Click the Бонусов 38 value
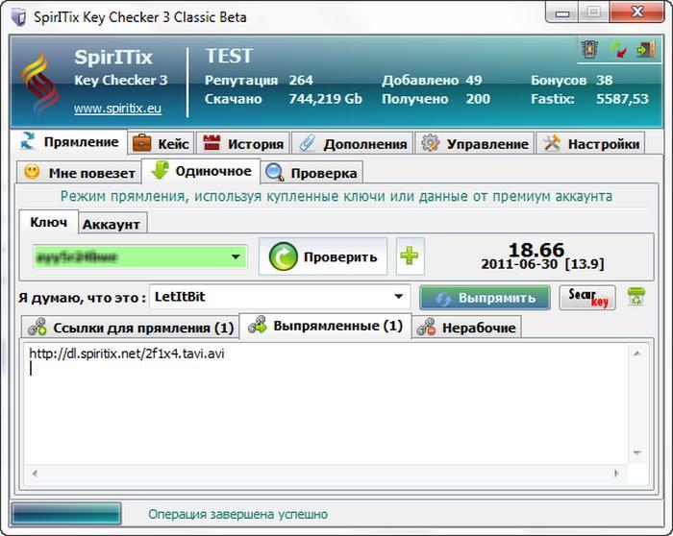This screenshot has height=536, width=673. point(604,80)
